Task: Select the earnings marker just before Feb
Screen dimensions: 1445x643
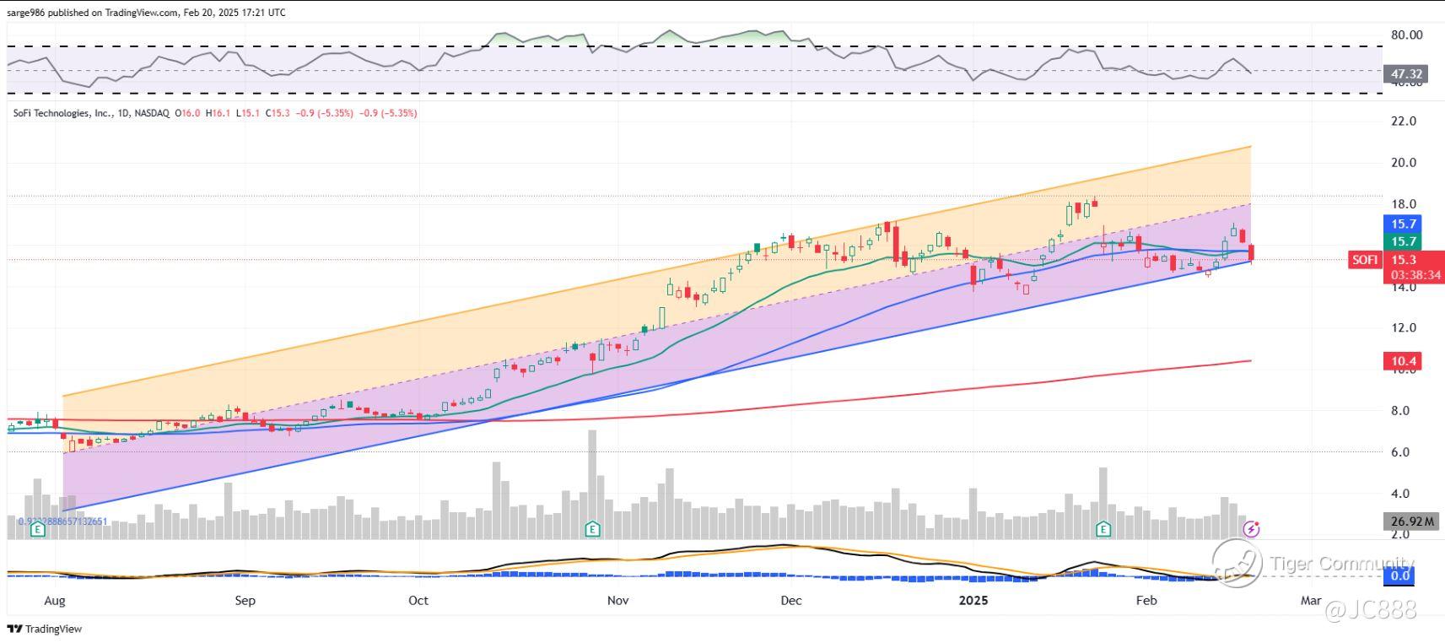Action: [1103, 529]
